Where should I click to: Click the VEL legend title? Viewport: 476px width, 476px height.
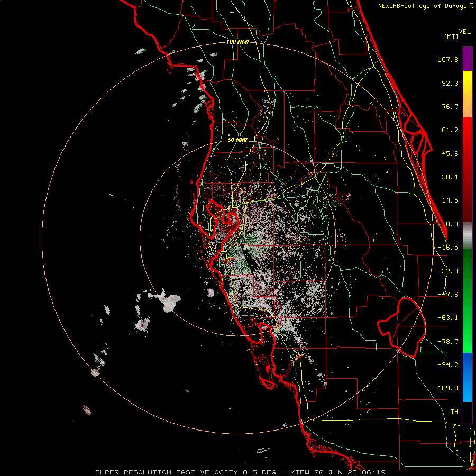tap(464, 32)
